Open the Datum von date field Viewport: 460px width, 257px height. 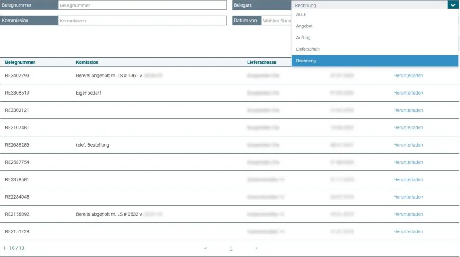276,21
